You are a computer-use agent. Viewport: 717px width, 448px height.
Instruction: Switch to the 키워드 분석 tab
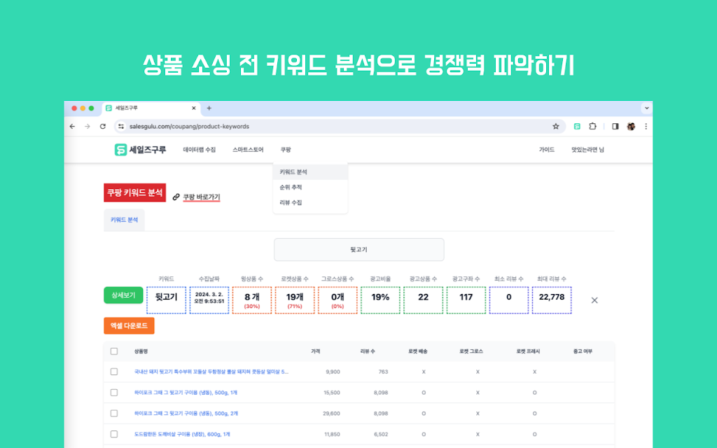click(x=124, y=220)
